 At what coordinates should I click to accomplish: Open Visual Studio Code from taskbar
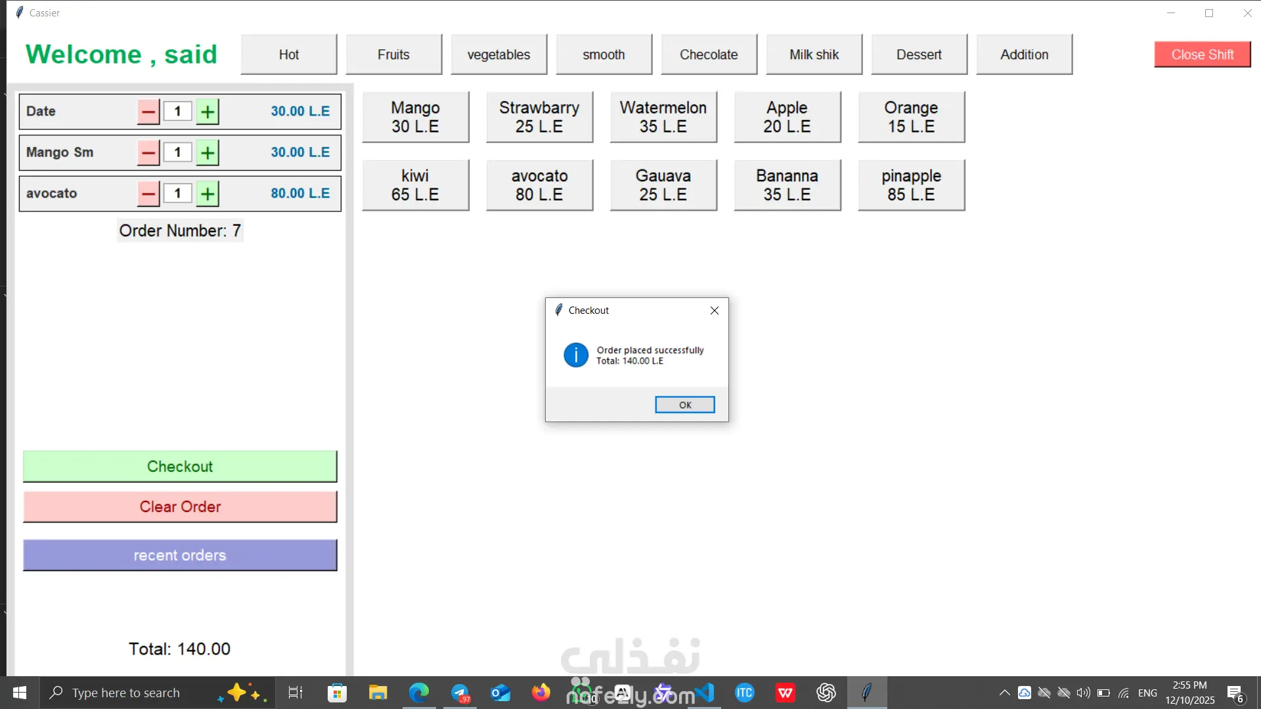pyautogui.click(x=705, y=693)
